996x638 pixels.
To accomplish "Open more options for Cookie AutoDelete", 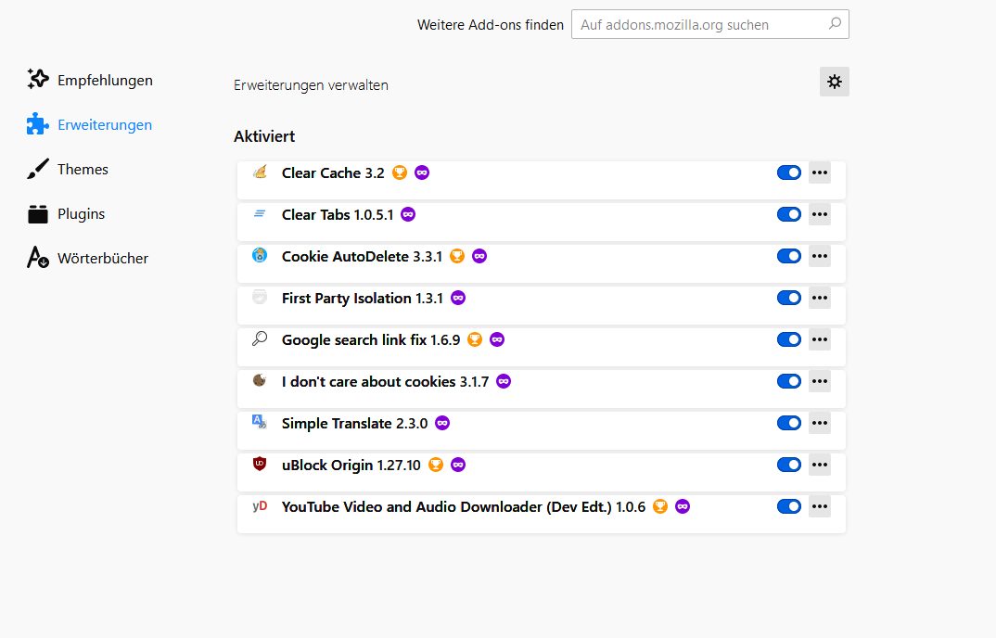I will point(820,256).
